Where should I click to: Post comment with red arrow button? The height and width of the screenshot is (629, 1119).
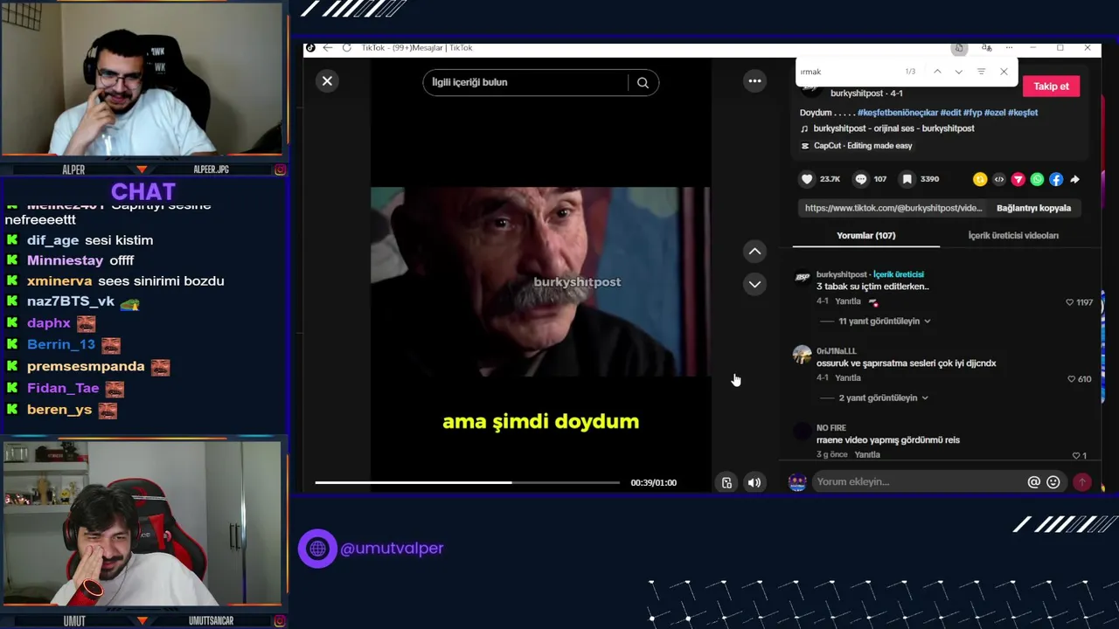[x=1082, y=482]
